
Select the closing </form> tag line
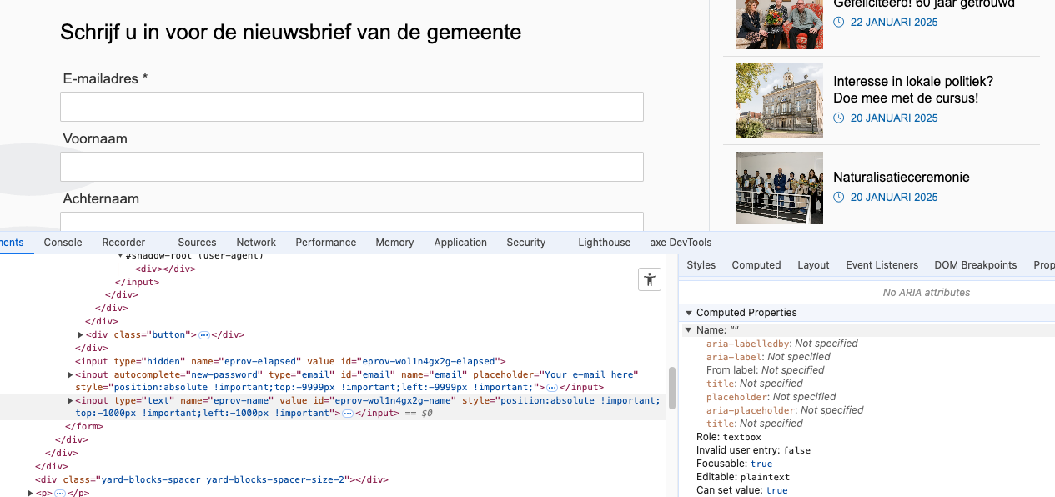click(84, 426)
